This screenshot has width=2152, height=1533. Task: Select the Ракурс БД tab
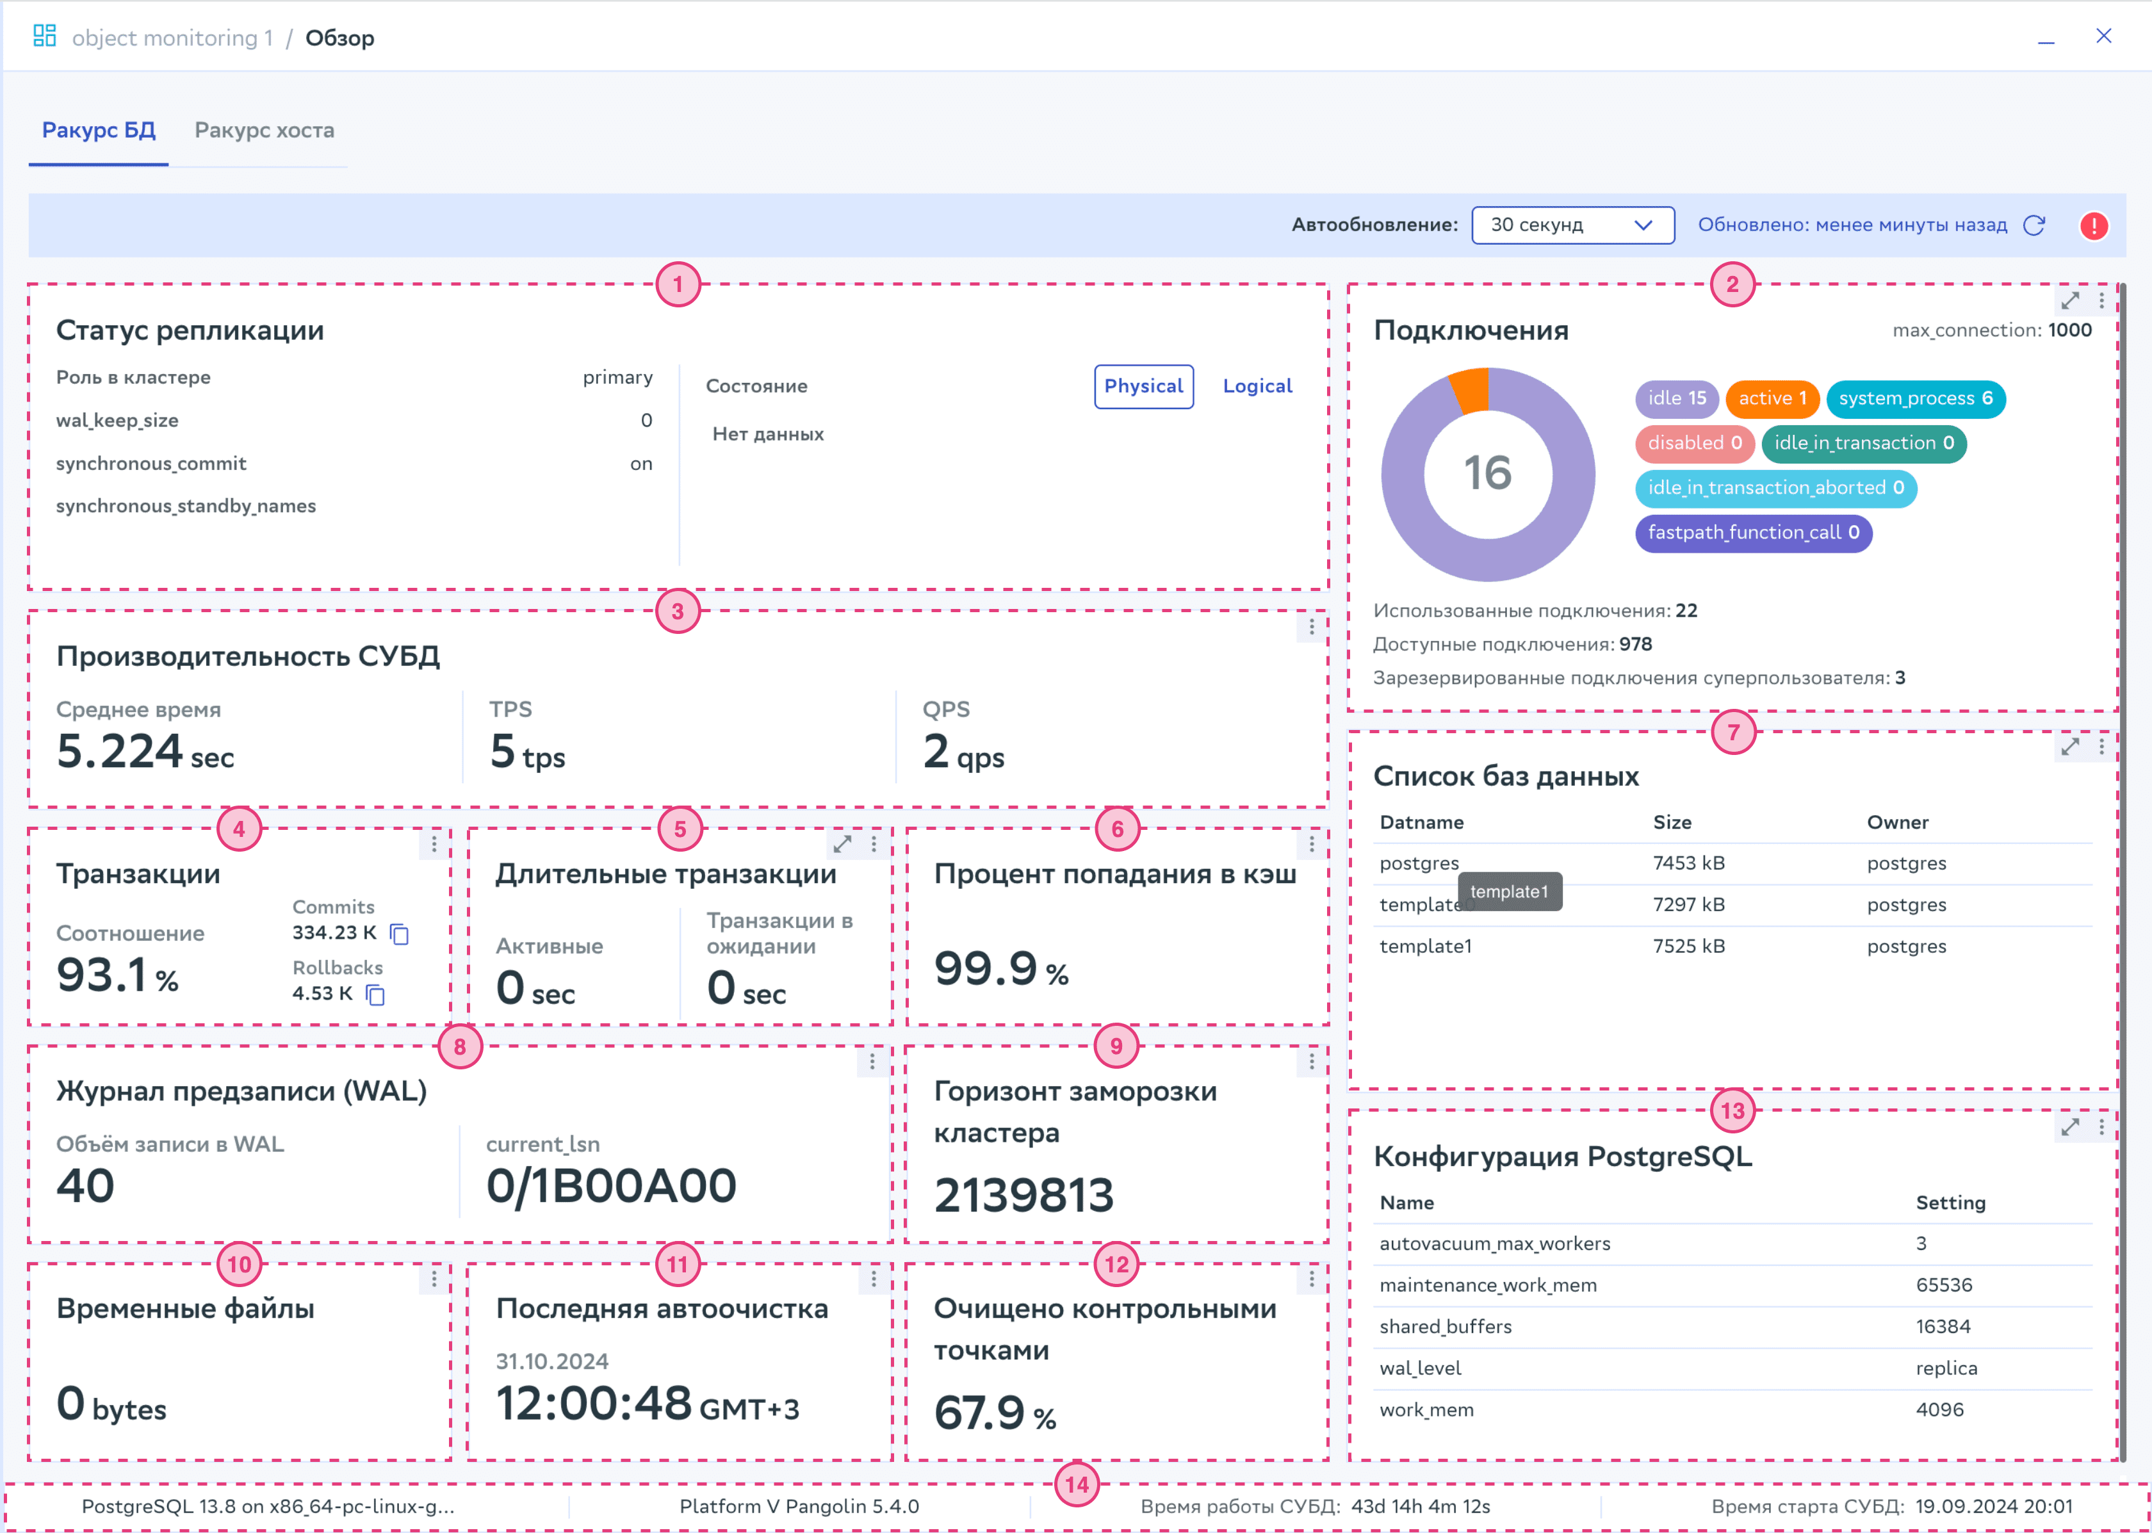tap(98, 130)
